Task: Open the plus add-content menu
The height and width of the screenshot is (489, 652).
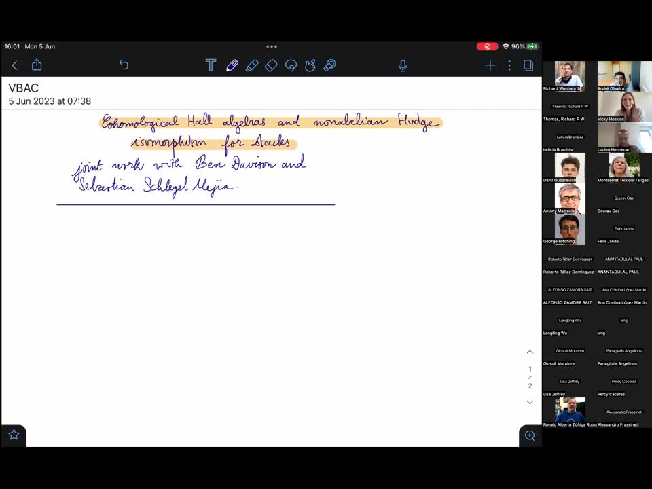Action: click(490, 65)
